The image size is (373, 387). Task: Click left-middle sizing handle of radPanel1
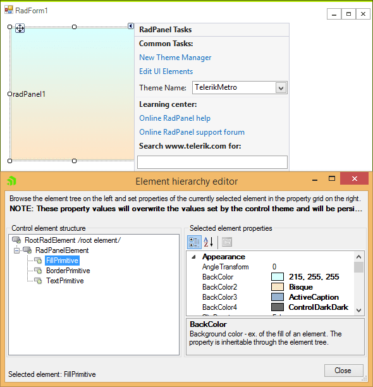tap(9, 94)
